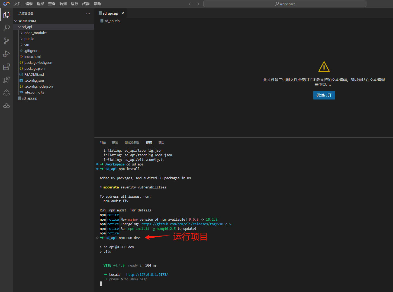The height and width of the screenshot is (292, 393).
Task: Expand the node_modules folder
Action: [36, 33]
